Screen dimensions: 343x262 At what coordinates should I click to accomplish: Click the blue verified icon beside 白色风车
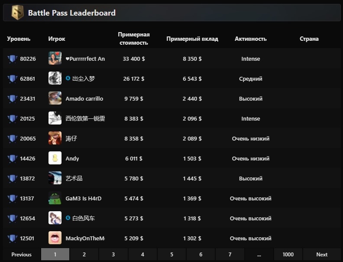click(x=68, y=218)
